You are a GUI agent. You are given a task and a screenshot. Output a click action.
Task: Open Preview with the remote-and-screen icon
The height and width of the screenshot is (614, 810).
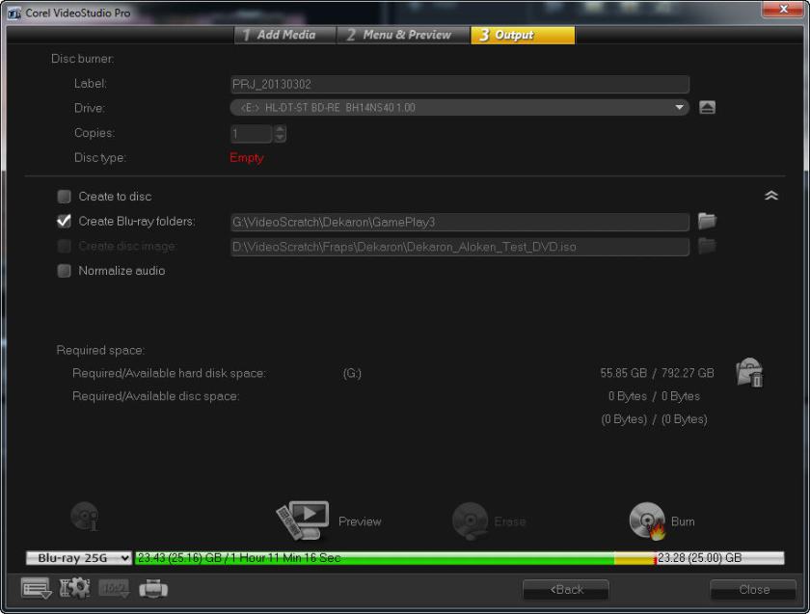coord(303,521)
